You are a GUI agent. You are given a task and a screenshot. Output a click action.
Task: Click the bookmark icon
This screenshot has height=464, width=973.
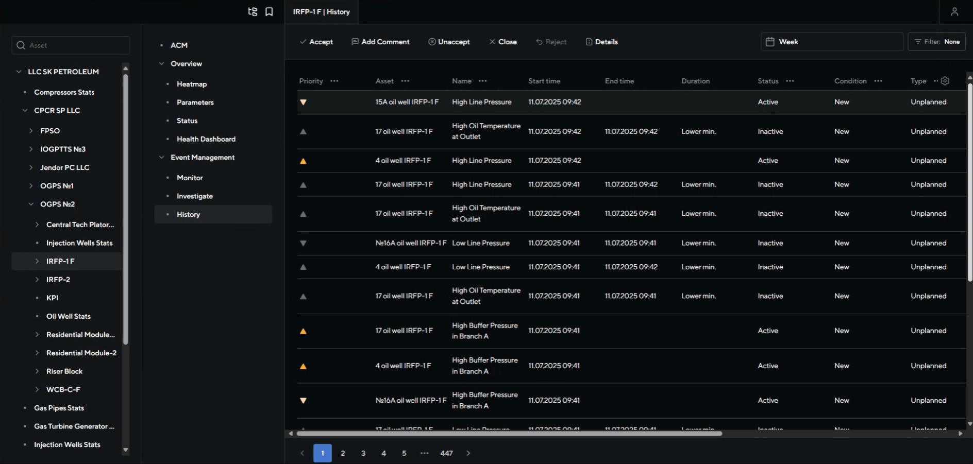pyautogui.click(x=269, y=11)
